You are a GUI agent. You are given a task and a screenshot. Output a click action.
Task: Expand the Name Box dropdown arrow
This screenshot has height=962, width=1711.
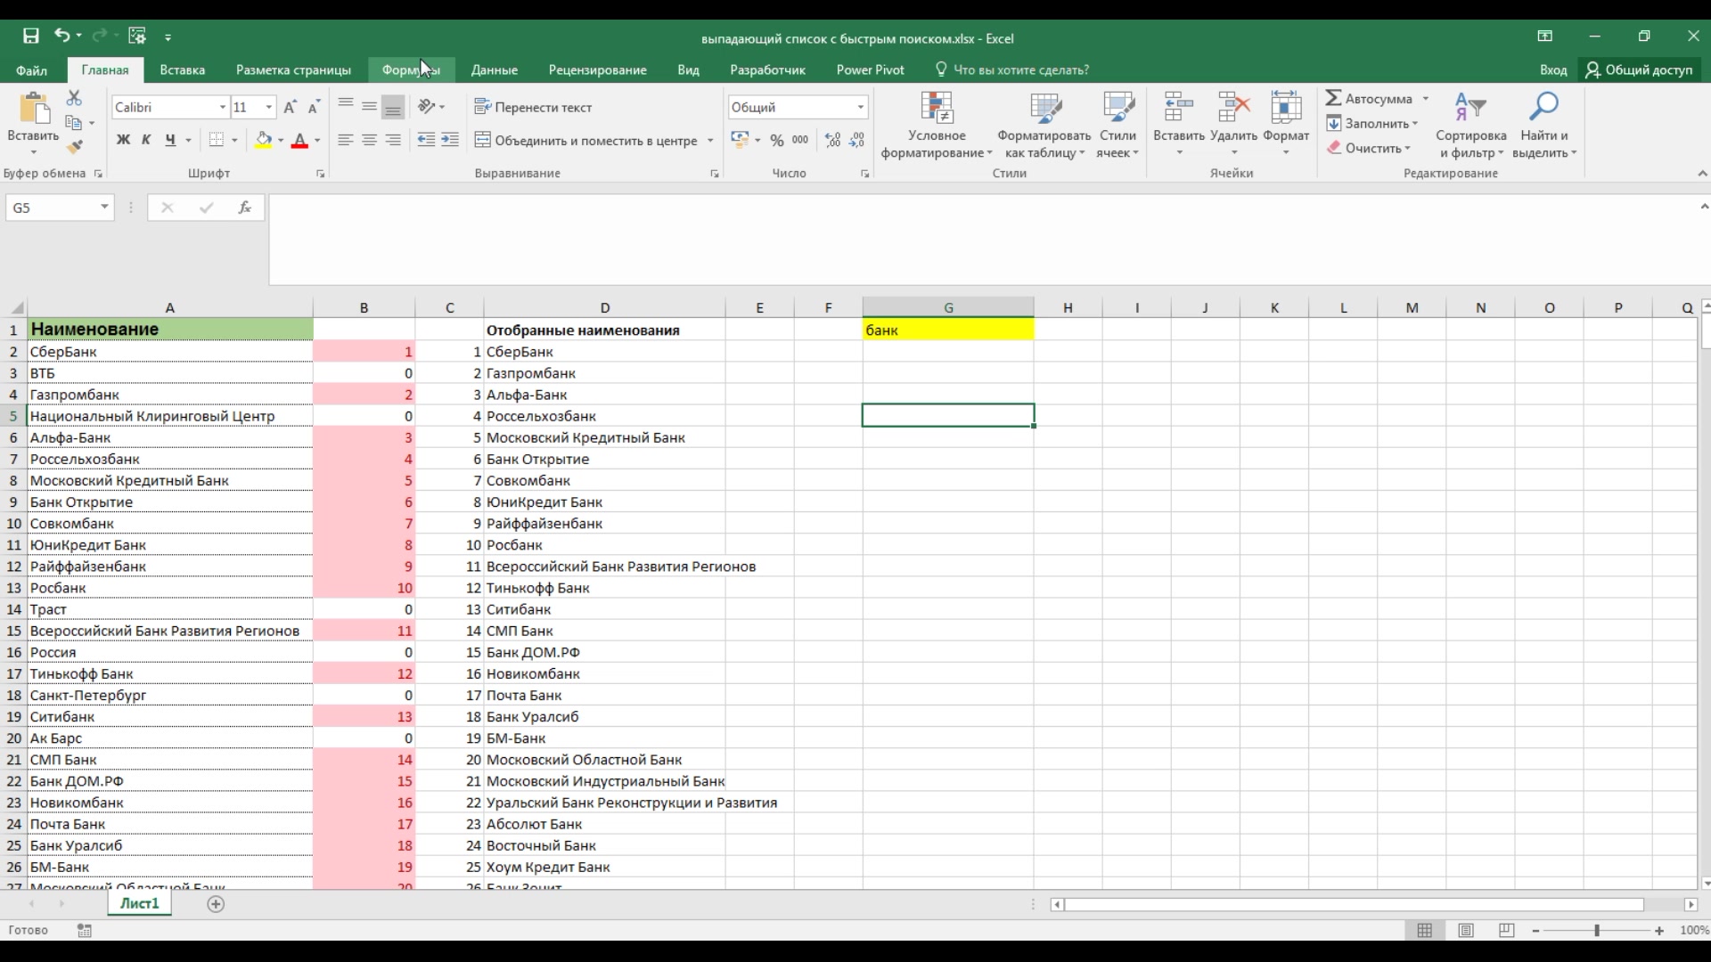[x=104, y=208]
